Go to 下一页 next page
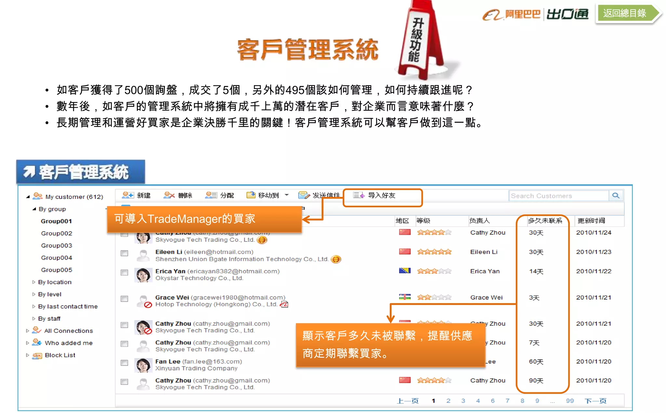Viewport: 666px width, 413px height. 595,401
